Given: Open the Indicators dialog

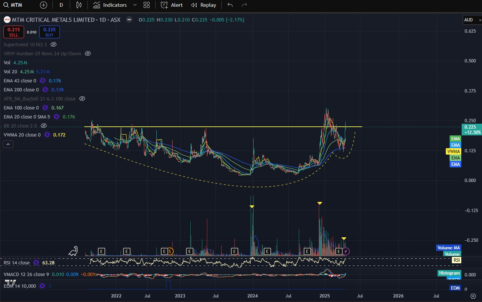Looking at the screenshot, I should pos(110,5).
